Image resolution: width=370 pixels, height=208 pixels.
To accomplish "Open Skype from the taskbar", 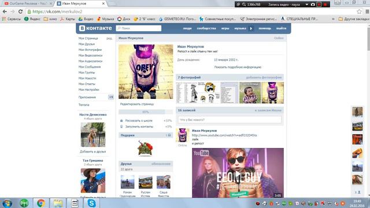I will [91, 203].
